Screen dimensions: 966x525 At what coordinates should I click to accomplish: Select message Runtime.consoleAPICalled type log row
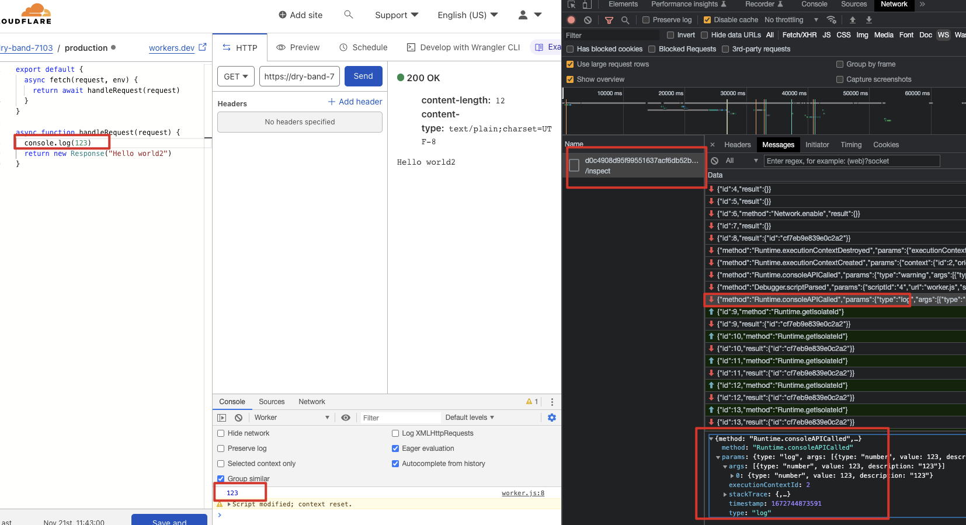(835, 300)
